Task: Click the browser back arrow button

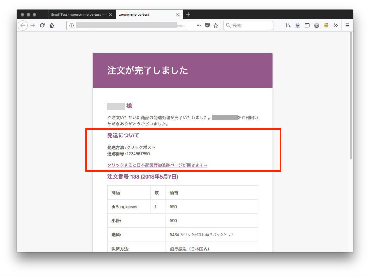Action: (23, 26)
